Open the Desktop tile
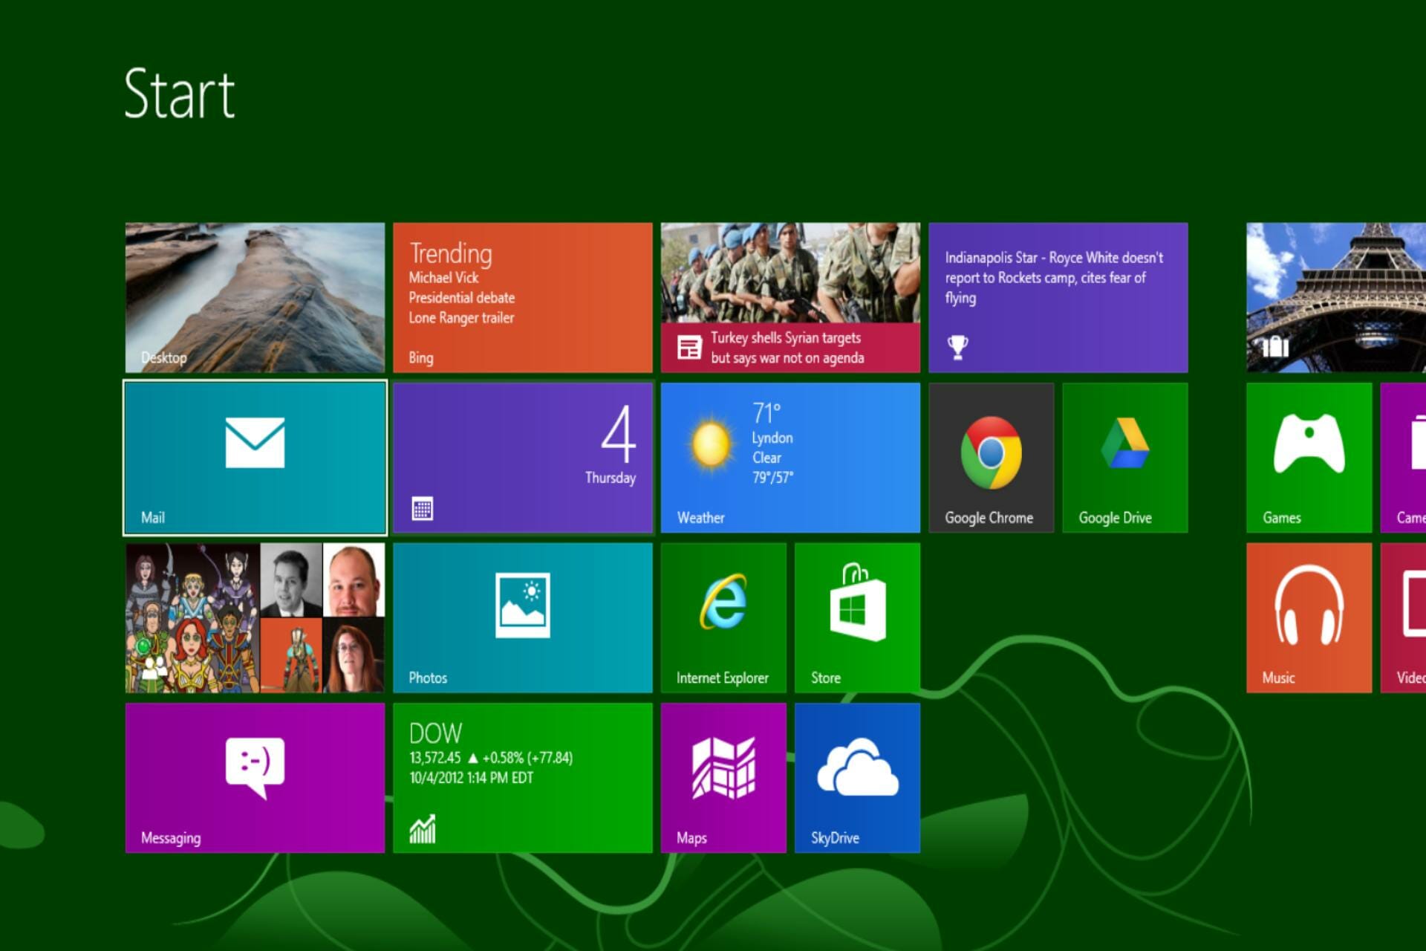Screen dimensions: 1426x951 pos(255,297)
